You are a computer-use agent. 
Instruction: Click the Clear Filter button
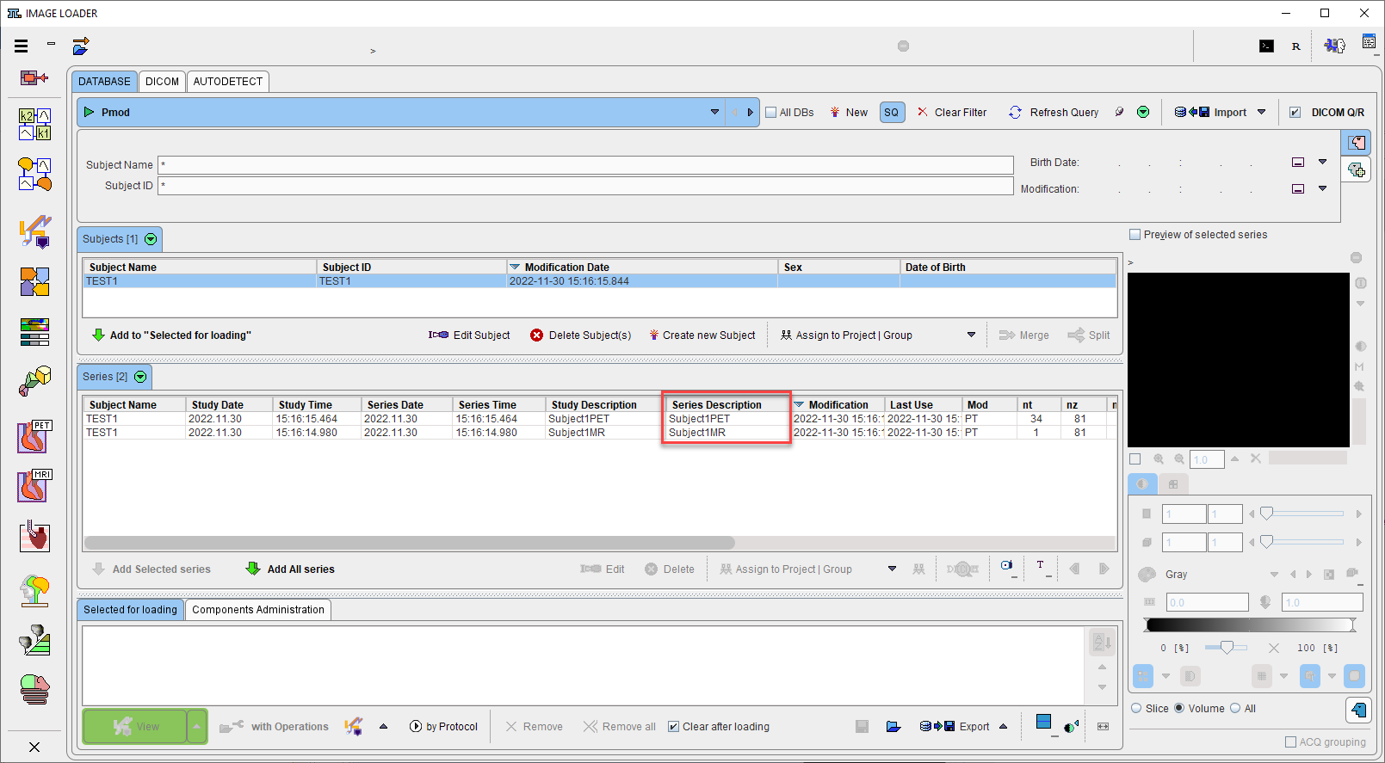[x=952, y=113]
